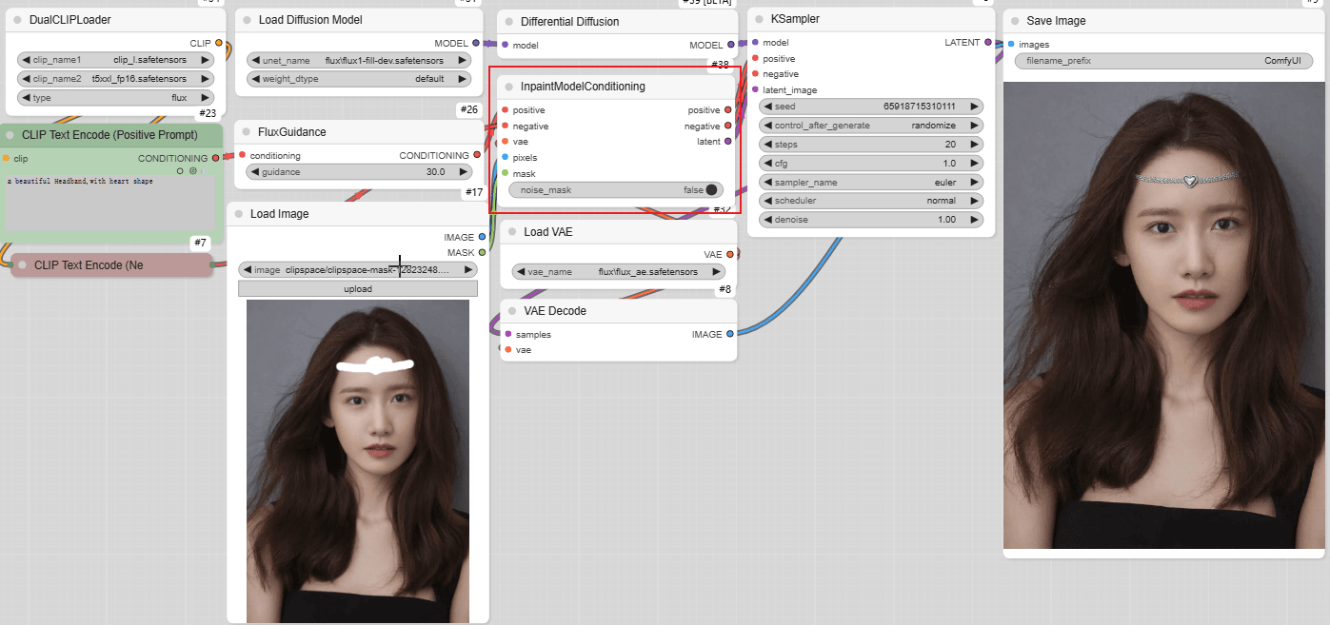Open the scheduler selector in KSampler

(x=871, y=201)
